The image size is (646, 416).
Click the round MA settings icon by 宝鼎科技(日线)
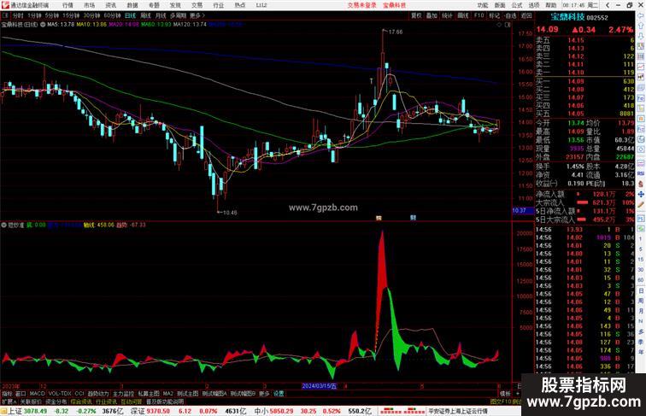point(43,24)
